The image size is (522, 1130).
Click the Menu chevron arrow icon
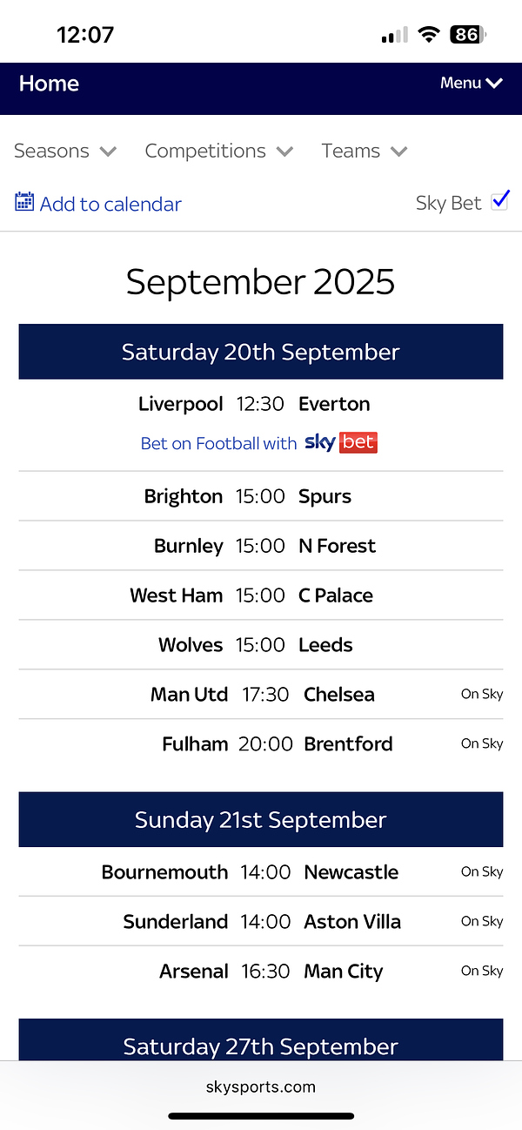[494, 84]
